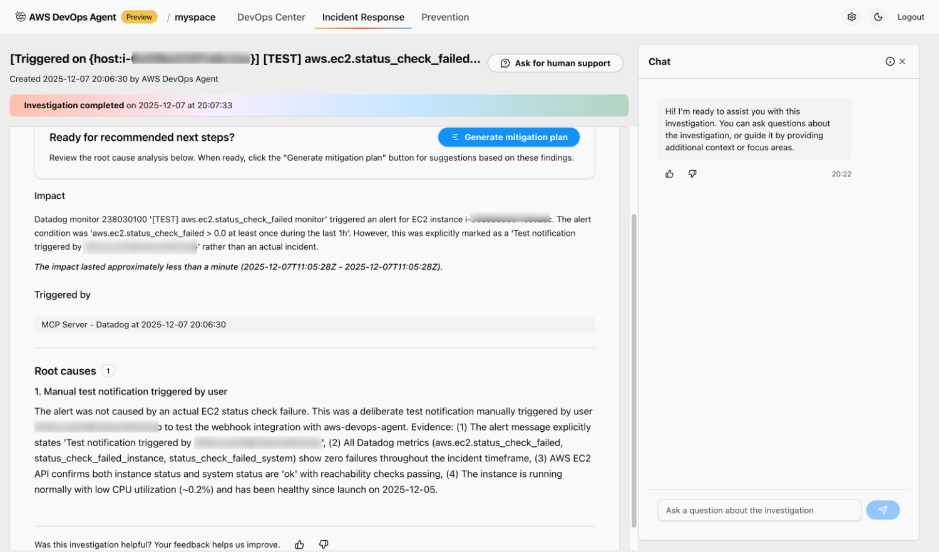Viewport: 939px width, 552px height.
Task: Click the Preview badge
Action: [139, 17]
